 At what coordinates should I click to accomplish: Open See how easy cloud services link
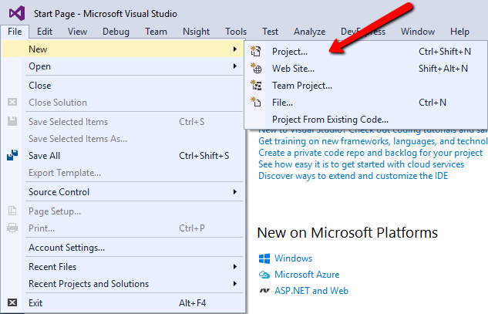click(361, 164)
